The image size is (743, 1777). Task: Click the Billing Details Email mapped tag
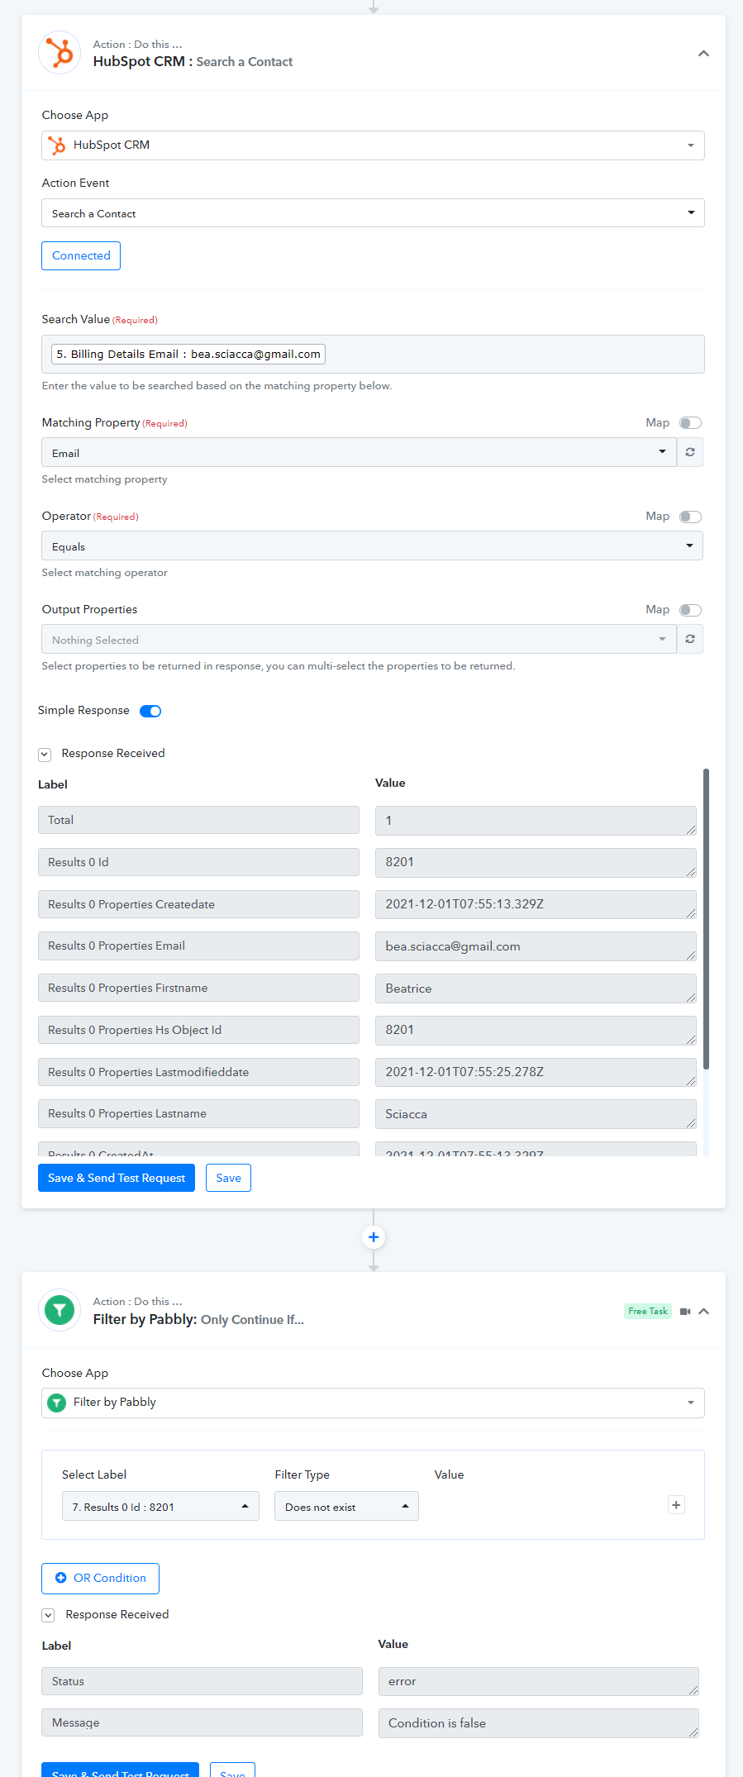click(188, 355)
